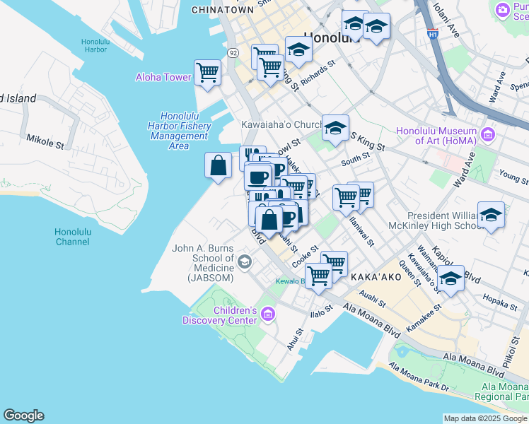
Task: Click the Iolani Ave street label
Action: tap(446, 20)
